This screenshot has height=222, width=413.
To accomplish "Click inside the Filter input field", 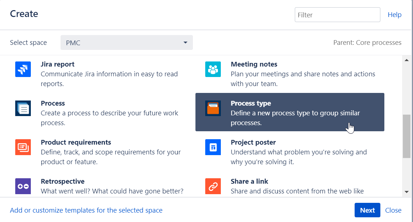I will point(337,14).
